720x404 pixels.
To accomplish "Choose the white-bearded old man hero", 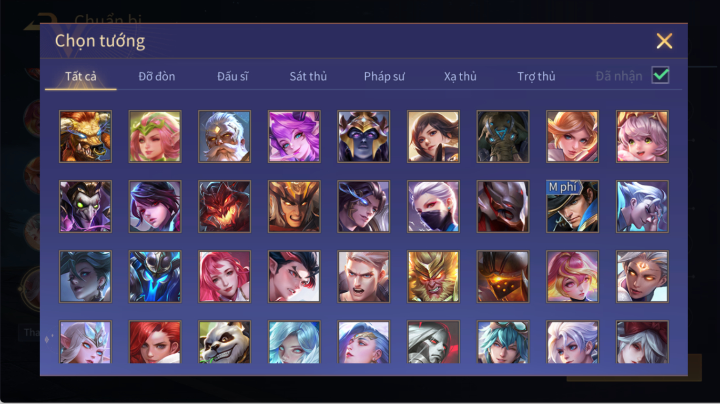I will pyautogui.click(x=224, y=137).
